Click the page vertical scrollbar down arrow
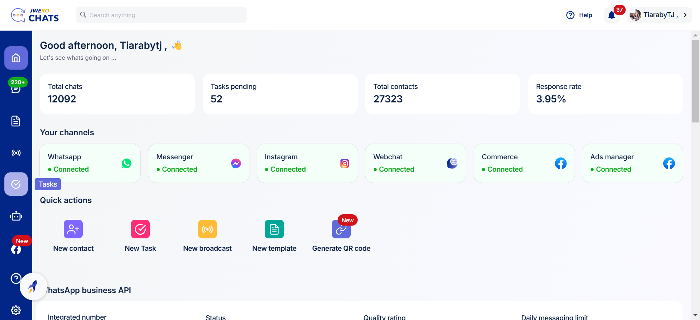The width and height of the screenshot is (700, 320). tap(695, 315)
